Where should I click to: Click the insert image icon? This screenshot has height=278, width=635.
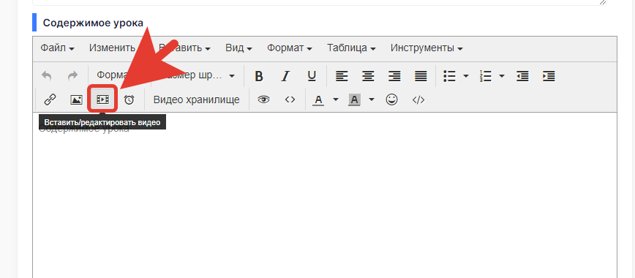tap(77, 99)
